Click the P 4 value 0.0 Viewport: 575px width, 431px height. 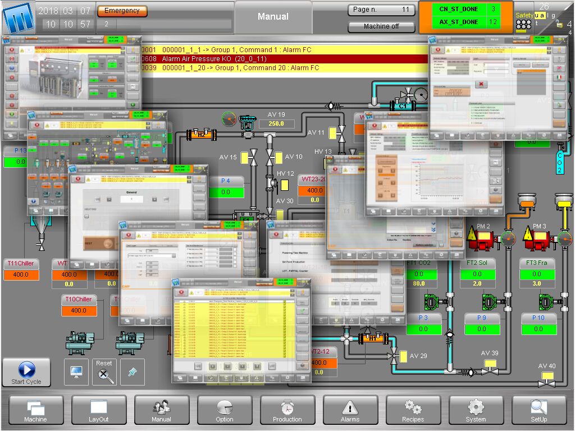pos(226,192)
